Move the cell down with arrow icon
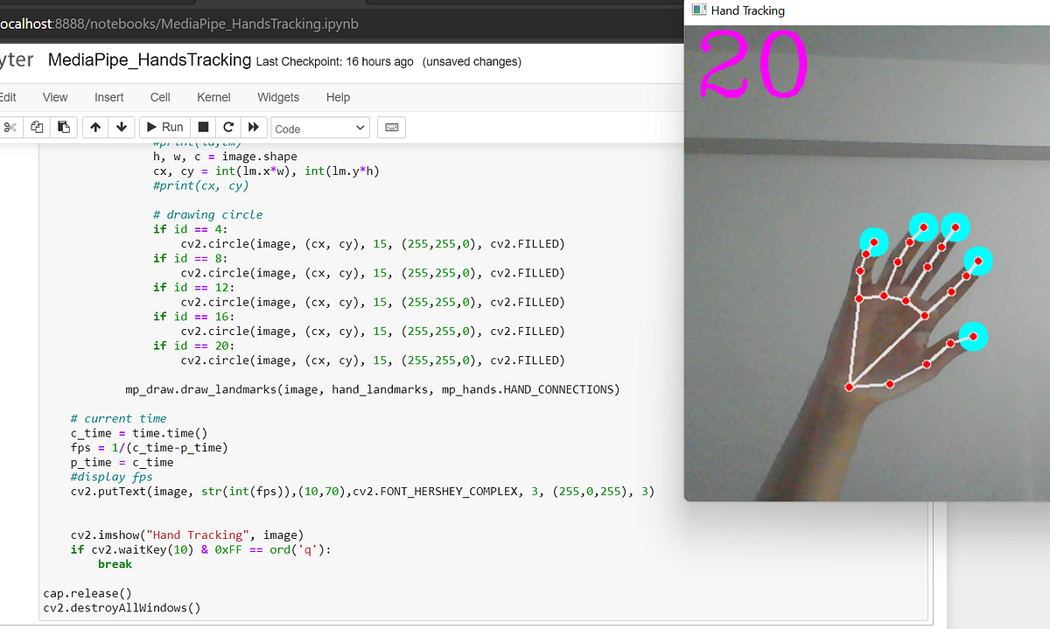This screenshot has width=1050, height=629. (x=121, y=127)
